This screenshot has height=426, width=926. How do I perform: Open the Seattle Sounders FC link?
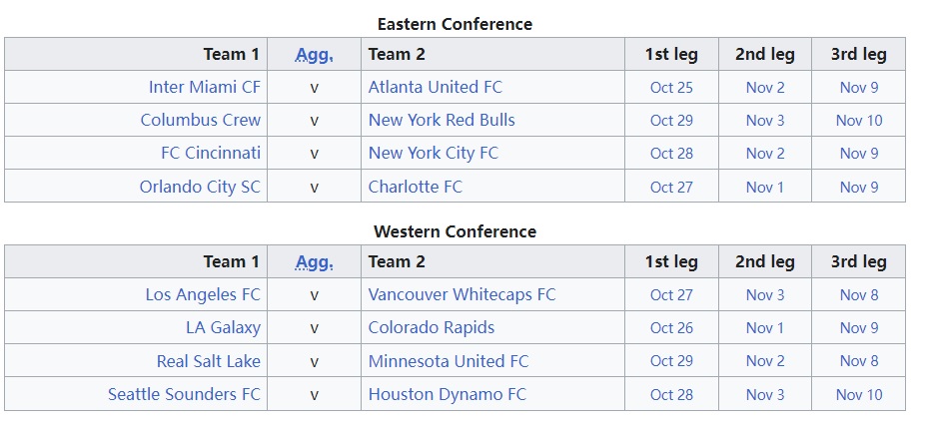pyautogui.click(x=184, y=394)
